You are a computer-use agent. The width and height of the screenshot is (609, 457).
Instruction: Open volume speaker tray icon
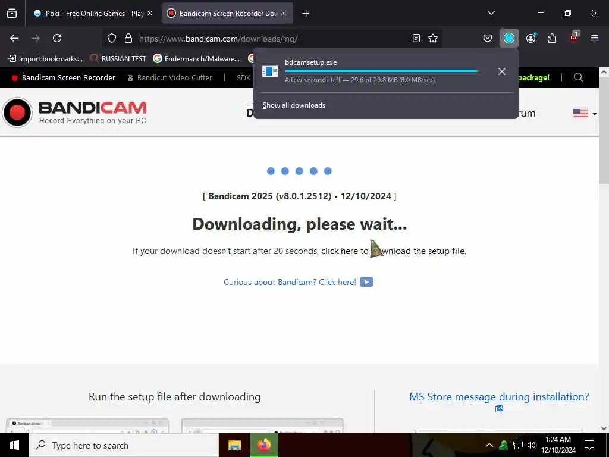coord(532,445)
